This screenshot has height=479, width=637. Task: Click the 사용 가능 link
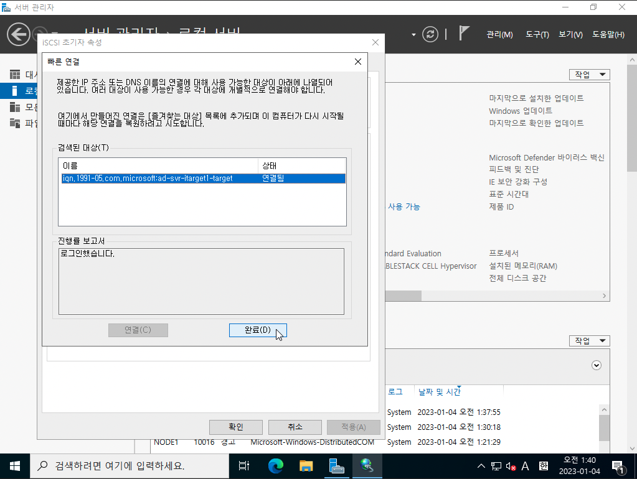click(x=404, y=207)
